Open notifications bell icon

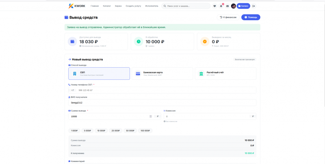(x=221, y=6)
